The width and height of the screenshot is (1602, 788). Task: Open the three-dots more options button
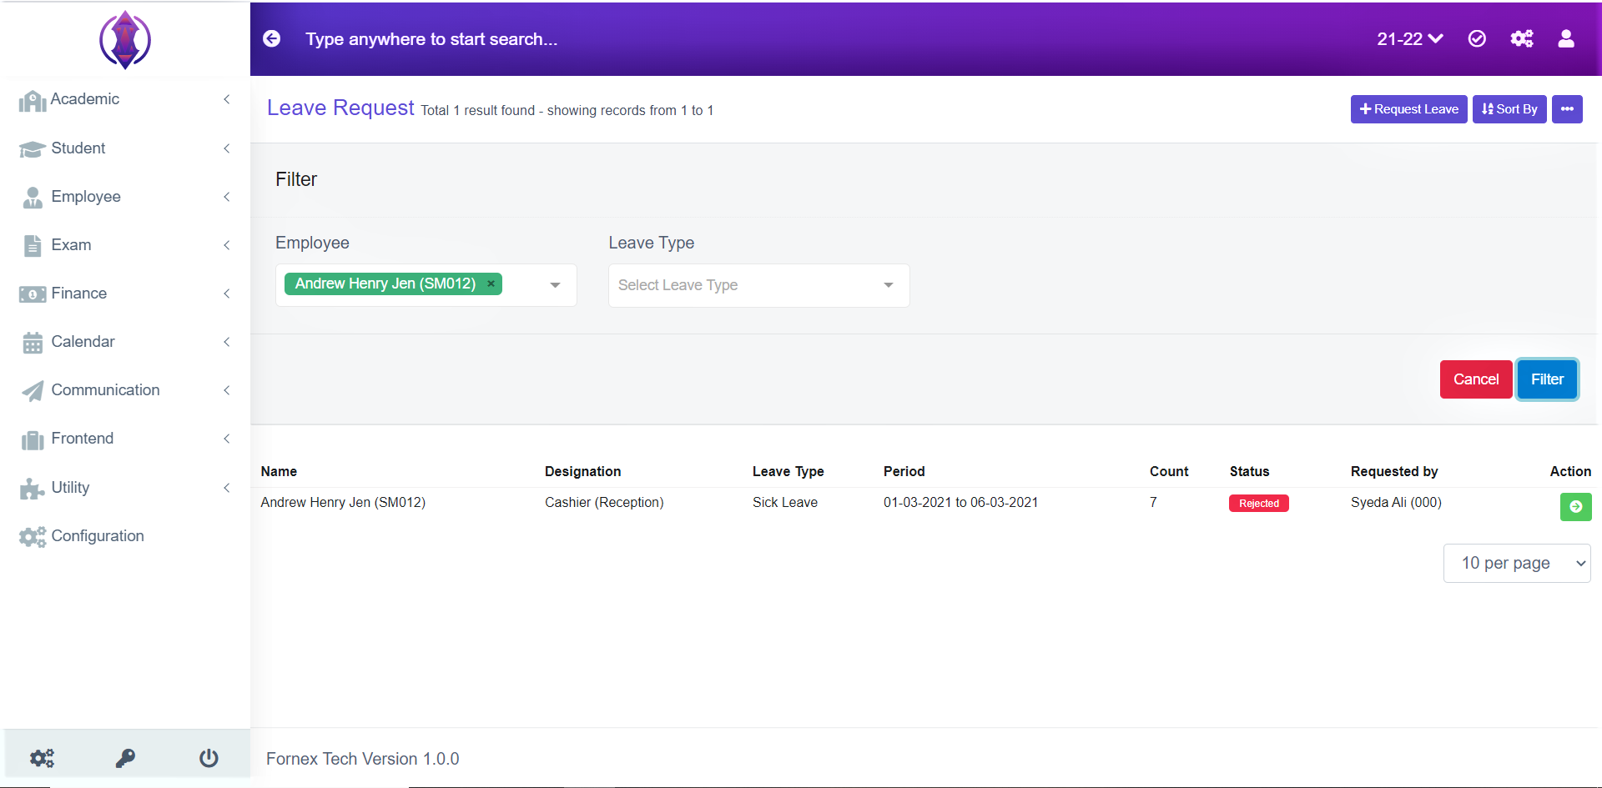pos(1567,109)
